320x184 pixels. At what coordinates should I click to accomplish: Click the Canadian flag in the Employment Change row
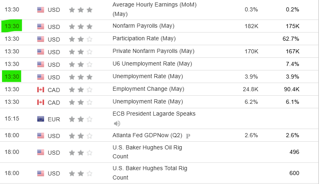click(x=40, y=90)
